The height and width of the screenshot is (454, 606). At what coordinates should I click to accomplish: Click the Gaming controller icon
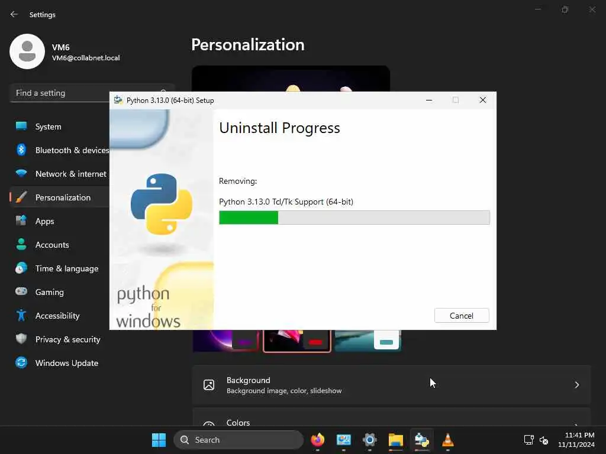21,291
